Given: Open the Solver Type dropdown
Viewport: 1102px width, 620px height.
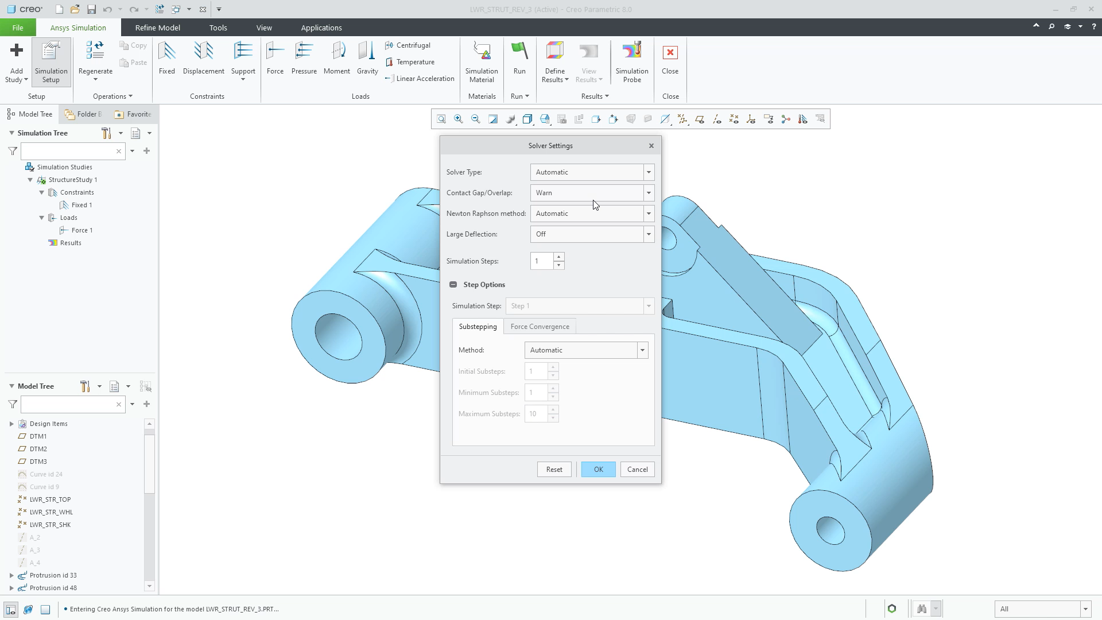Looking at the screenshot, I should [649, 172].
